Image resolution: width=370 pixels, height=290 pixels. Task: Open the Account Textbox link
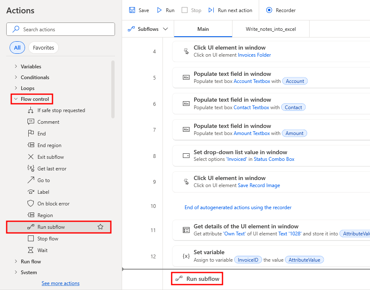[x=252, y=81]
